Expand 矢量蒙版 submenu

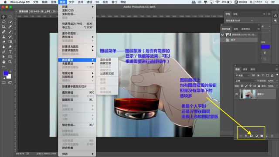coord(77,64)
